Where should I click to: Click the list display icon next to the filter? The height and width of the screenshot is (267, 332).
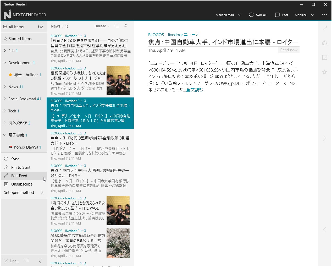pos(27,261)
